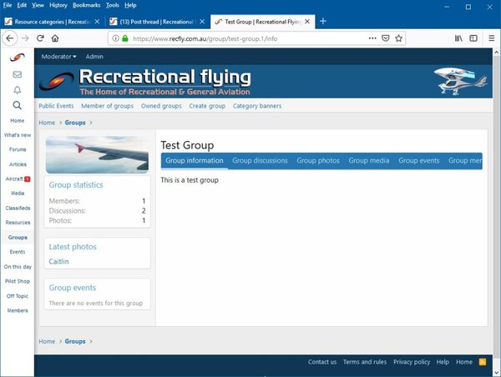Go to browser home page icon
The height and width of the screenshot is (377, 501).
point(55,38)
